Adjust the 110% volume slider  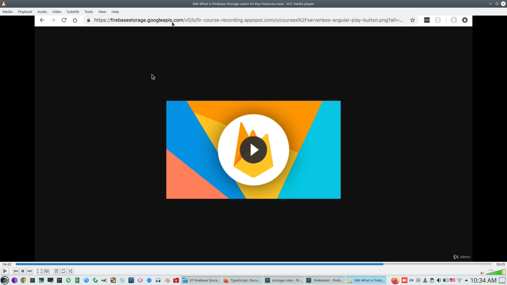pyautogui.click(x=496, y=272)
